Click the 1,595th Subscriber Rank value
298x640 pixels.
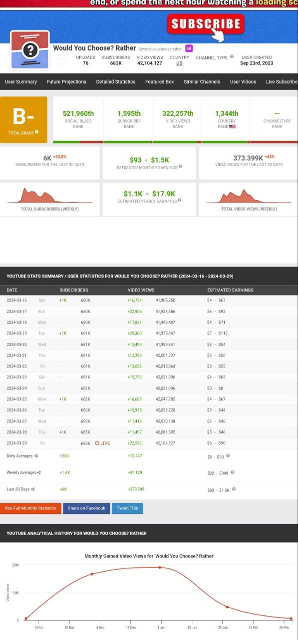(x=129, y=113)
